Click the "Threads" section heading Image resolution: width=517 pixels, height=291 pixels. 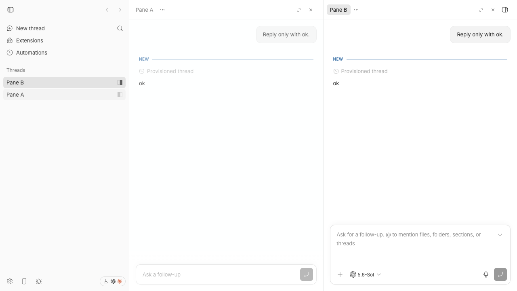tap(16, 70)
